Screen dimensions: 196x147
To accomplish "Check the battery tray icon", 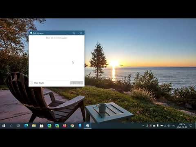I will 162,126.
